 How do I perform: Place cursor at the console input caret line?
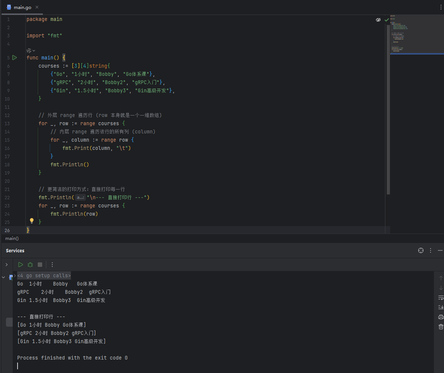(18, 366)
